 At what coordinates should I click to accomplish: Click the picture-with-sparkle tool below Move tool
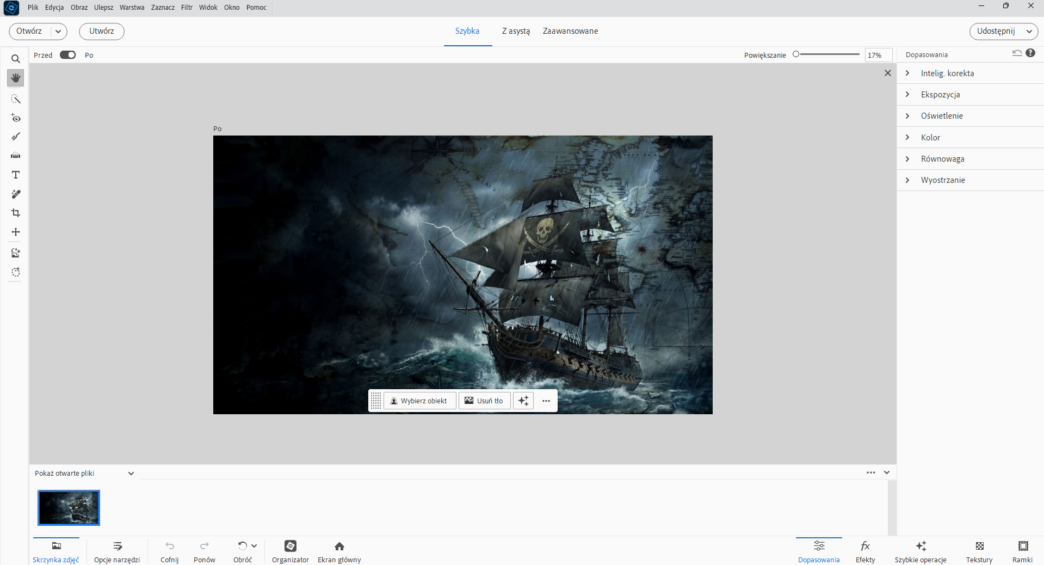click(x=16, y=253)
